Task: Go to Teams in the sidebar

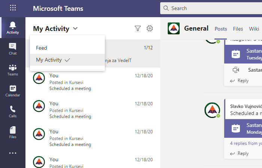Action: (13, 69)
